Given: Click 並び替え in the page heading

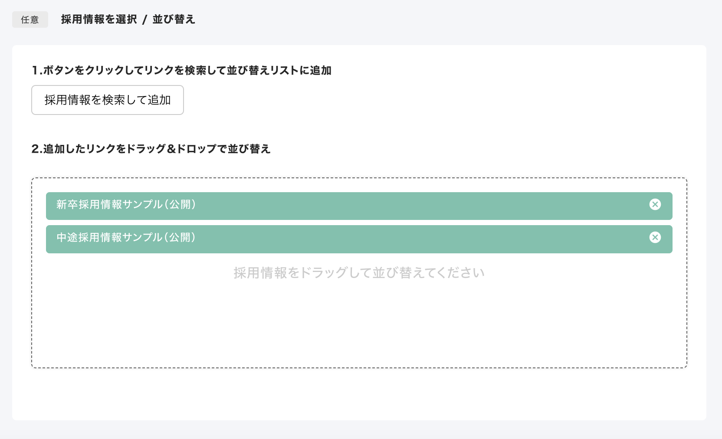Looking at the screenshot, I should [x=174, y=20].
